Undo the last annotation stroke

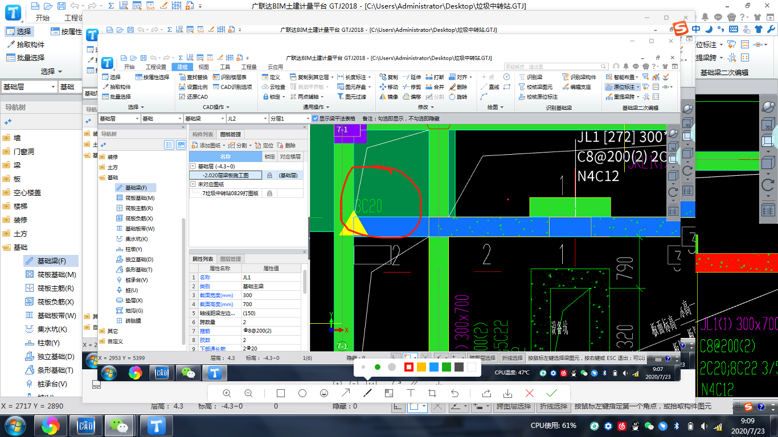point(454,393)
